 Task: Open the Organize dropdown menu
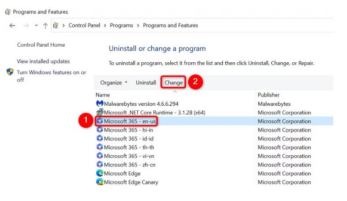point(113,82)
